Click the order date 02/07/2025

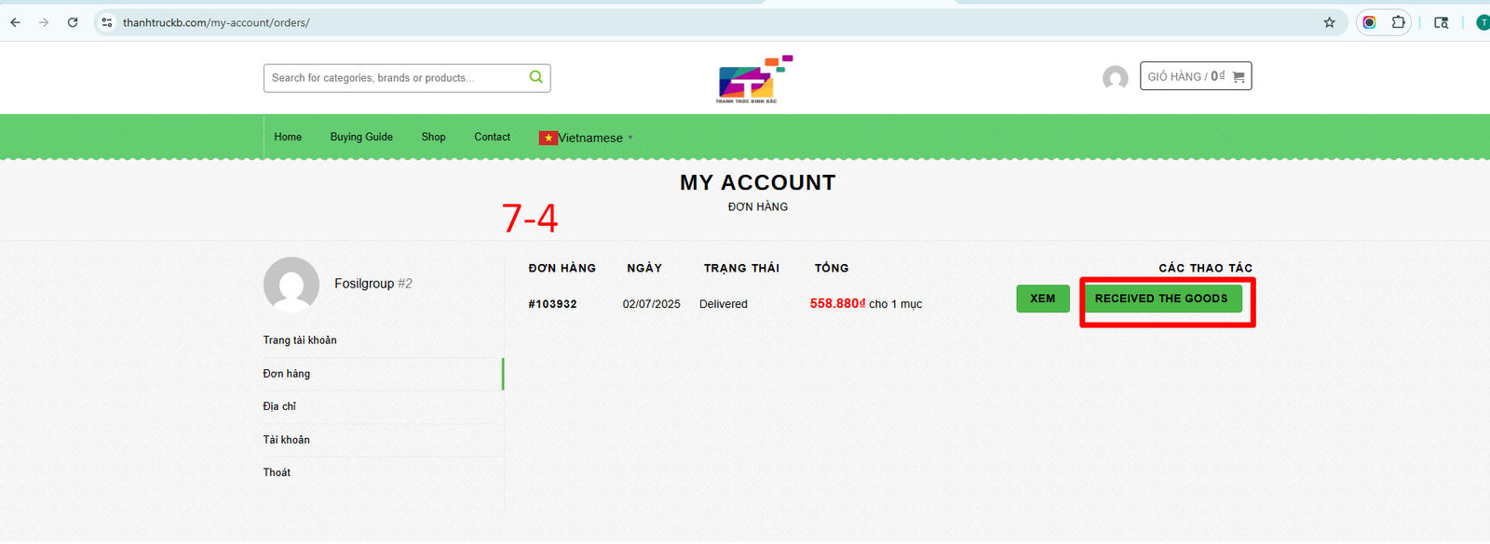[x=651, y=304]
